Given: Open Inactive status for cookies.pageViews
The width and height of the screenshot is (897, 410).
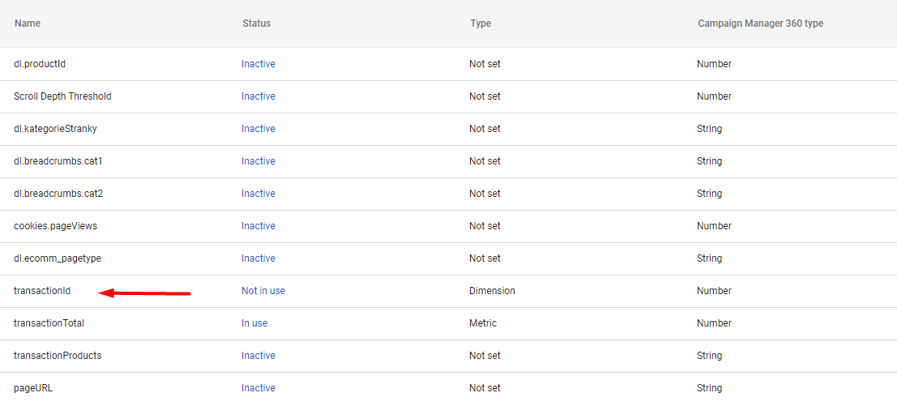Looking at the screenshot, I should click(258, 226).
